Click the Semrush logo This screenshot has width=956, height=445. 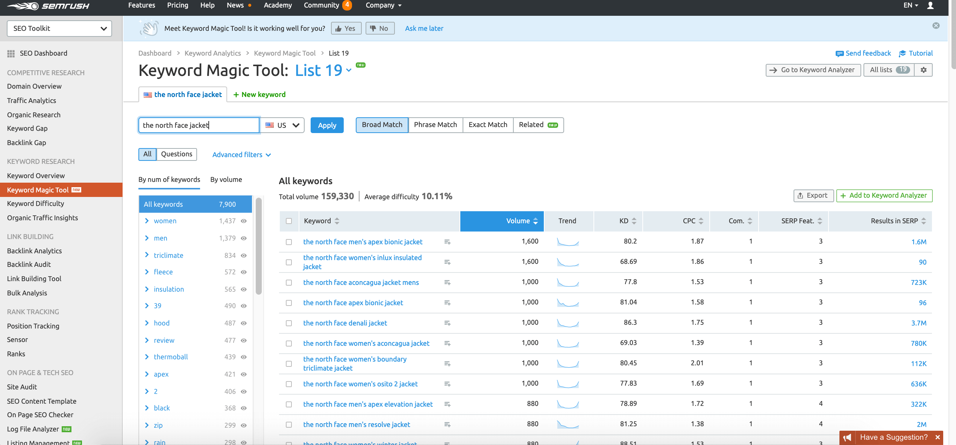click(48, 6)
